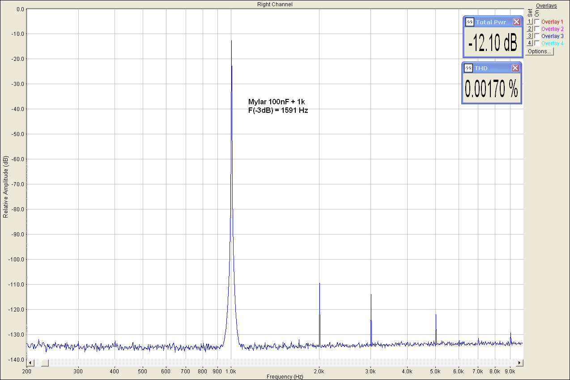Click the horizontal scrollbar right arrow
The image size is (570, 380).
tap(519, 363)
